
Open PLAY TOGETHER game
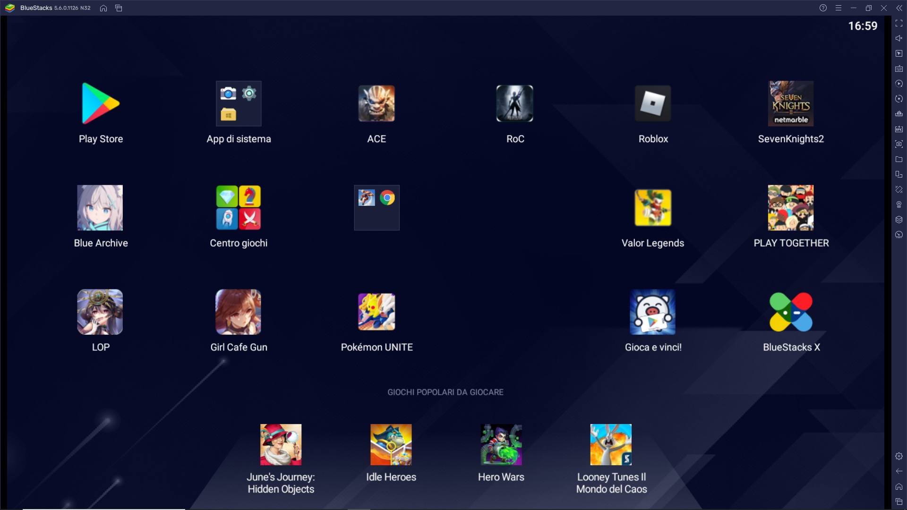[791, 208]
